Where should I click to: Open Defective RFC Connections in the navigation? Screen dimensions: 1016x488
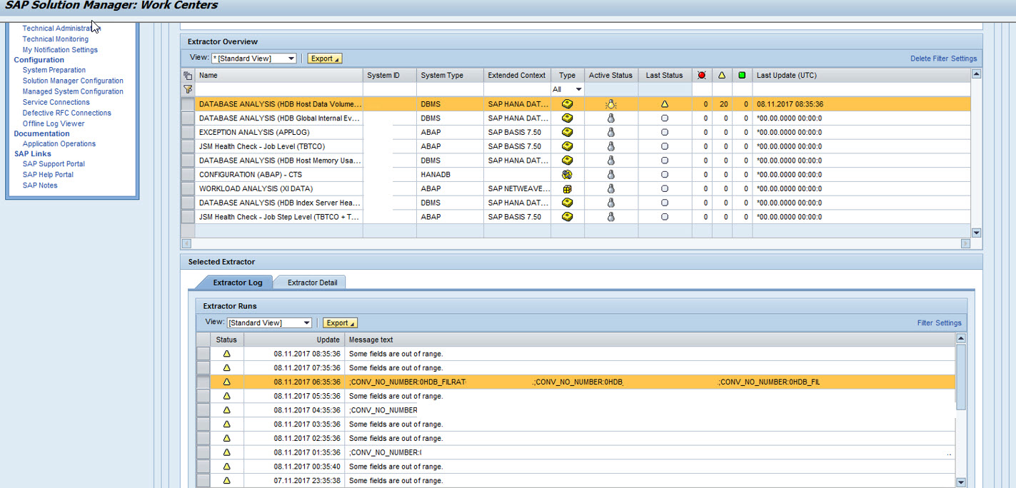coord(66,113)
